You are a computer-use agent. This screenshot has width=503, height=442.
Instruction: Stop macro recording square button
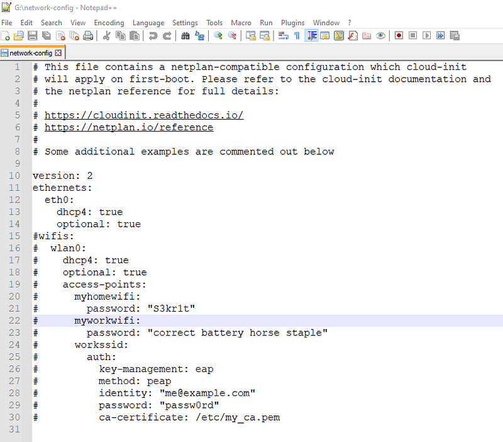(413, 35)
